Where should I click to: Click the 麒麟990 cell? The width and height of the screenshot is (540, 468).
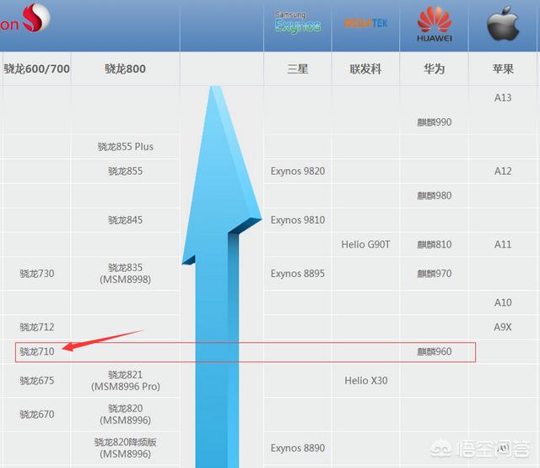435,122
